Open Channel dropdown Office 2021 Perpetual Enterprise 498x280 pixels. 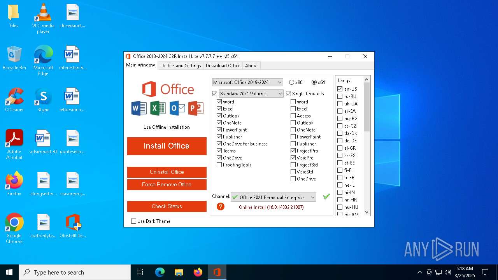pos(273,197)
